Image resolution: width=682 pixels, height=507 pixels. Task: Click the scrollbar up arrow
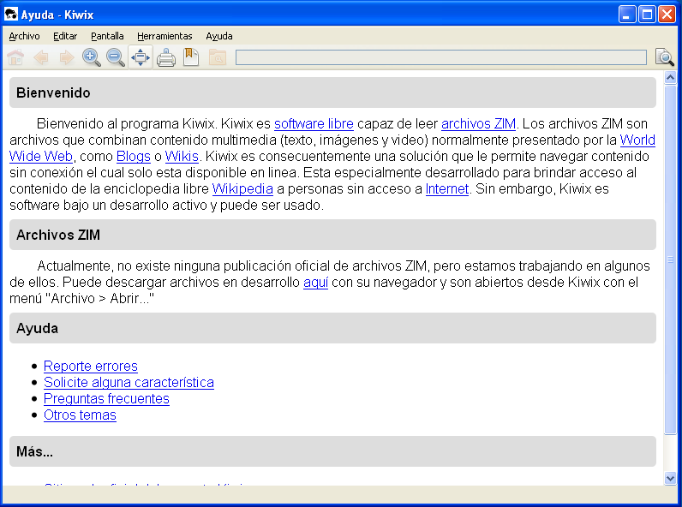click(x=670, y=77)
